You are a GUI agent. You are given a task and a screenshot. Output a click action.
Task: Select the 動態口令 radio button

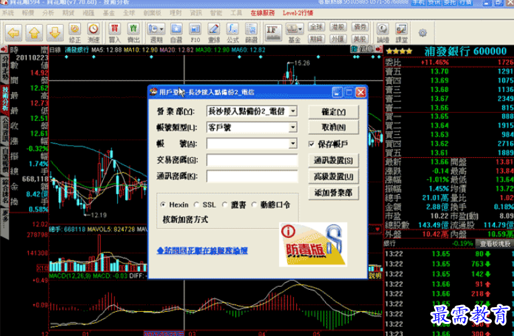pyautogui.click(x=254, y=205)
